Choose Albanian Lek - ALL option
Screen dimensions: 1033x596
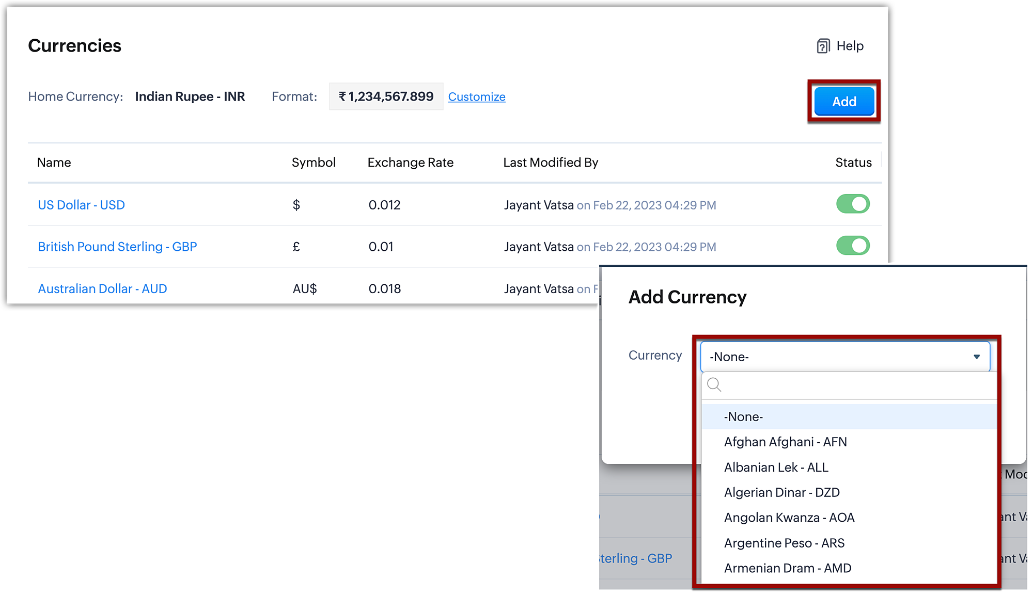[776, 467]
